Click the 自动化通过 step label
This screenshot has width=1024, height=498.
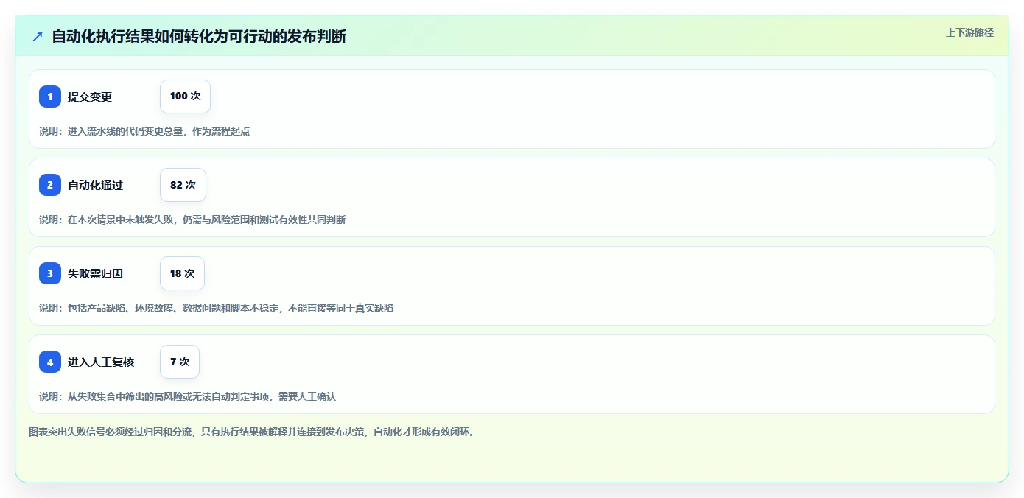pos(95,185)
